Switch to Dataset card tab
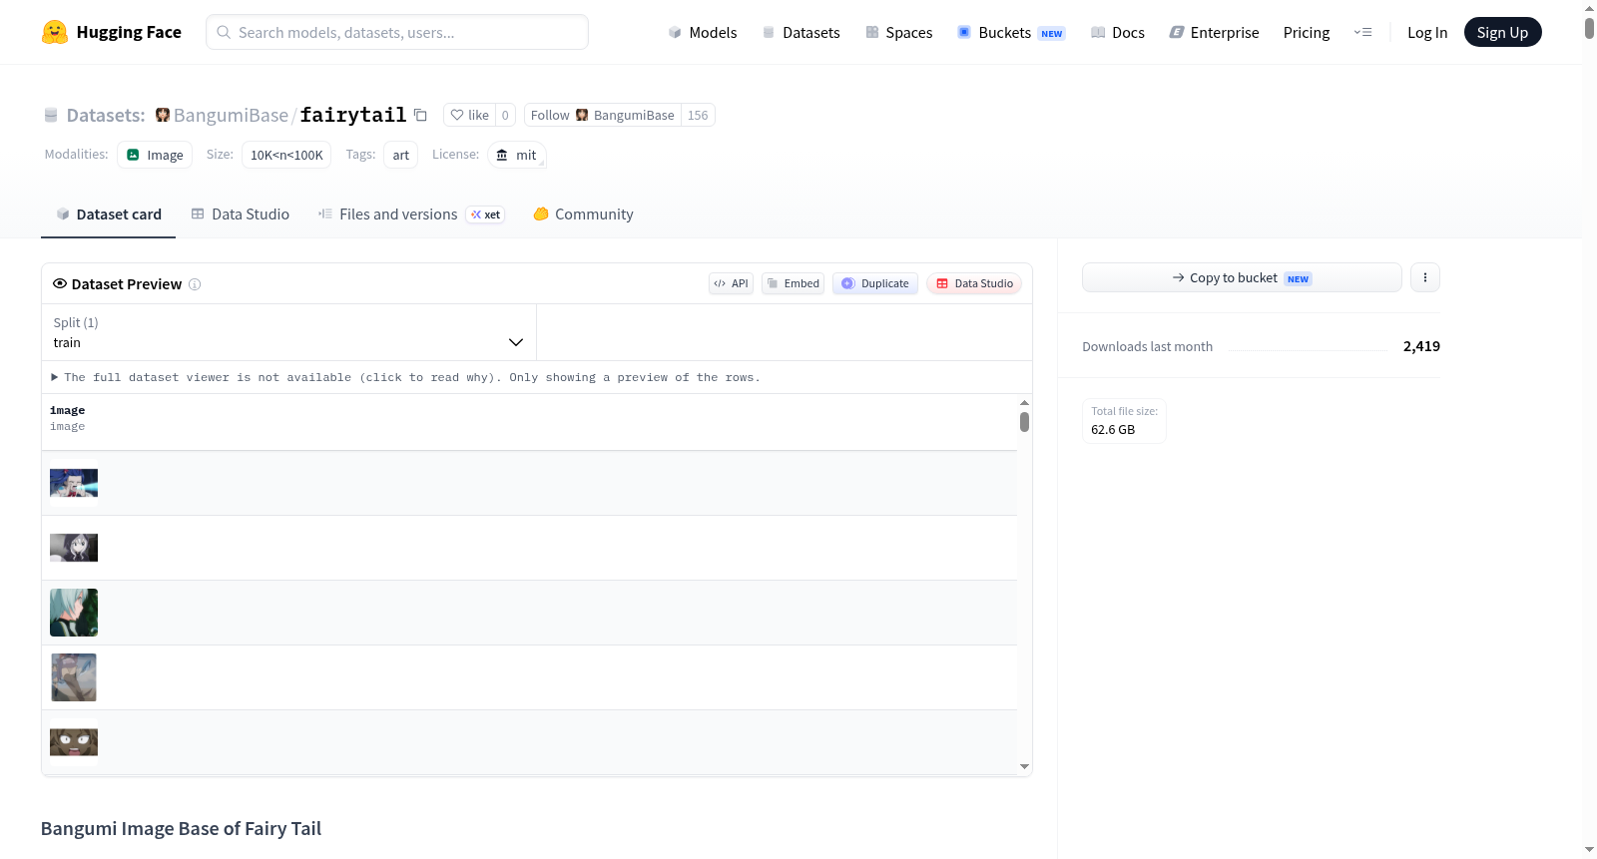The image size is (1597, 859). coord(108,215)
